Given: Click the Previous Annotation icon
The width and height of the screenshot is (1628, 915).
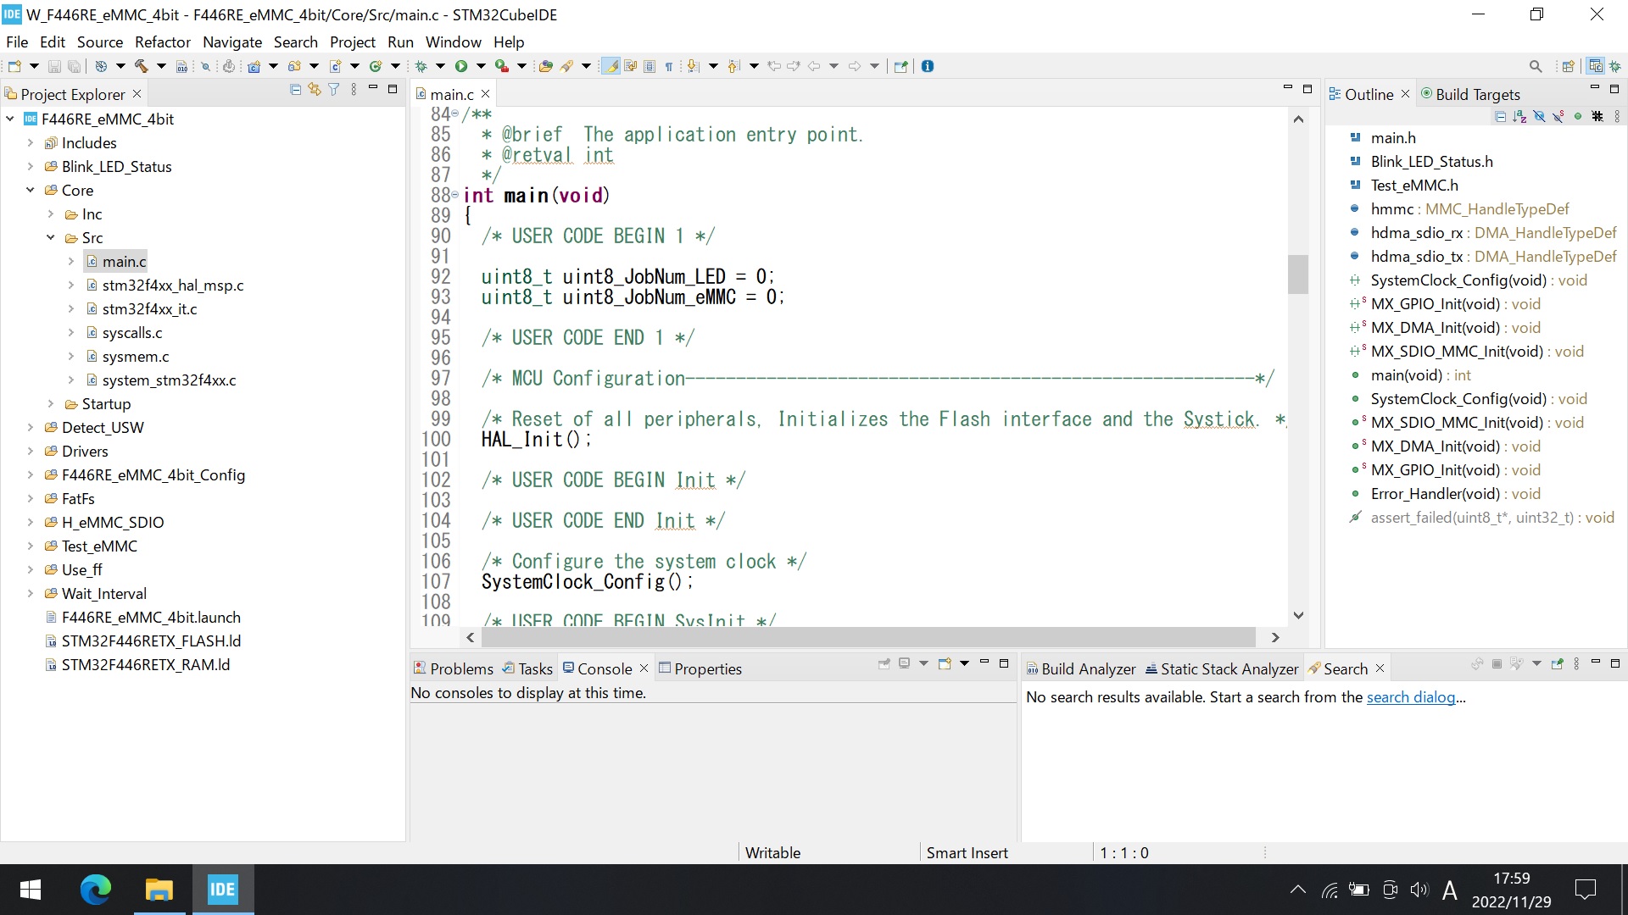Looking at the screenshot, I should click(733, 66).
